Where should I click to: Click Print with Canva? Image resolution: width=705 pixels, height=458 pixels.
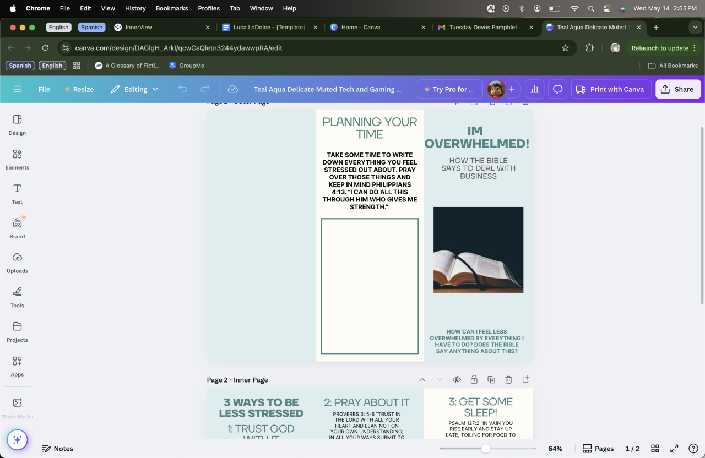click(x=611, y=89)
